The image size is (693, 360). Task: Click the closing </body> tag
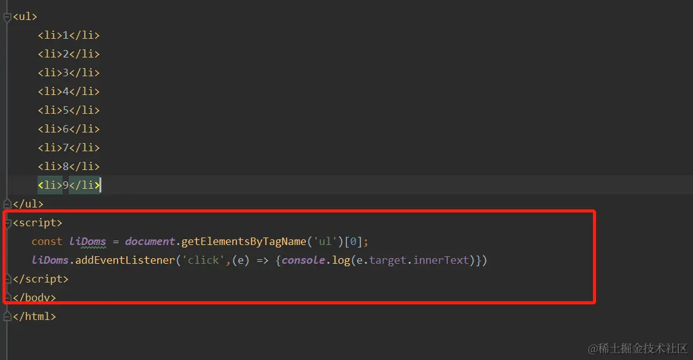(x=34, y=297)
